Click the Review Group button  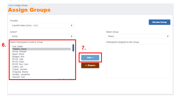pos(160,22)
